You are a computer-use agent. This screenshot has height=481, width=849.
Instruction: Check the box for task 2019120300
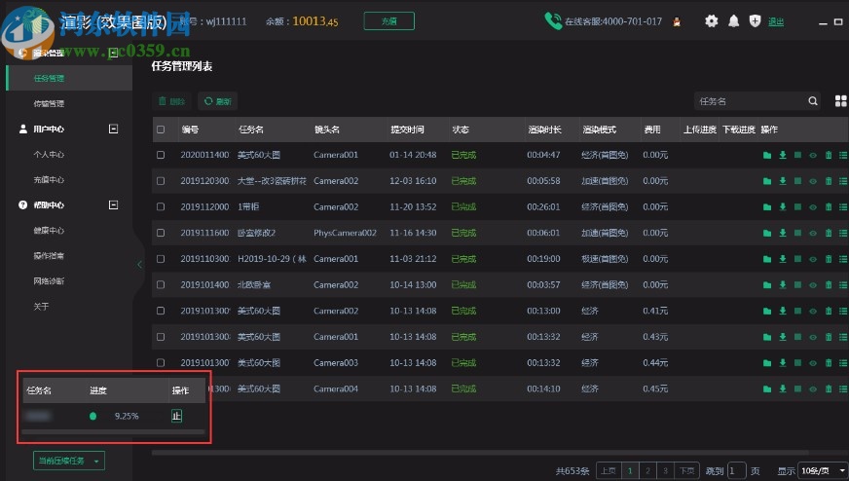[161, 181]
